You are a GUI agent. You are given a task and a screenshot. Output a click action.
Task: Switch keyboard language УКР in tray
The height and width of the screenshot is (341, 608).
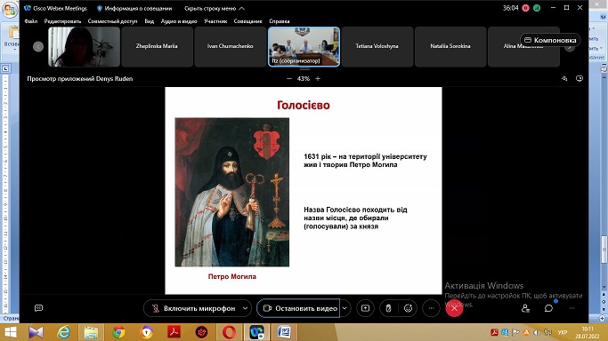point(563,332)
